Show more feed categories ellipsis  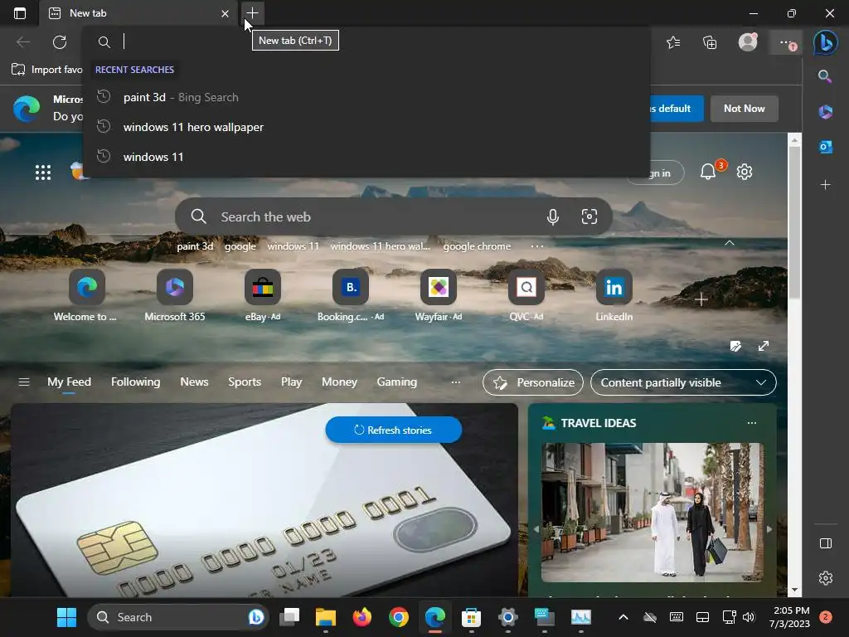(456, 382)
